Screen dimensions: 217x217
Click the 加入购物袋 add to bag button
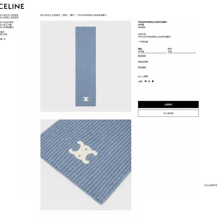[168, 113]
